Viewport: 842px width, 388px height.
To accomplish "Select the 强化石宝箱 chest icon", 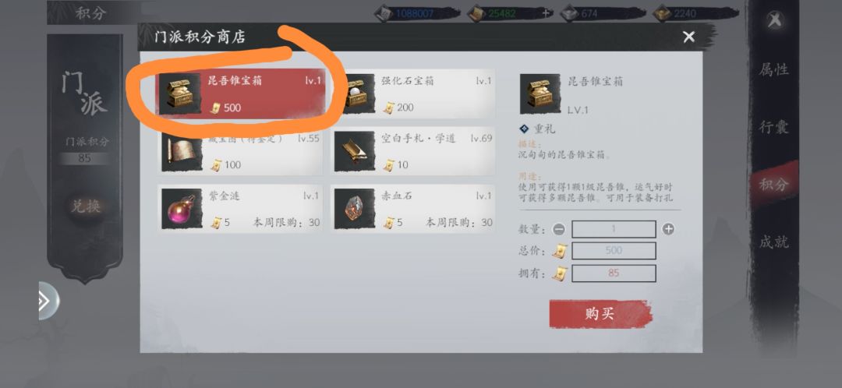I will [354, 93].
